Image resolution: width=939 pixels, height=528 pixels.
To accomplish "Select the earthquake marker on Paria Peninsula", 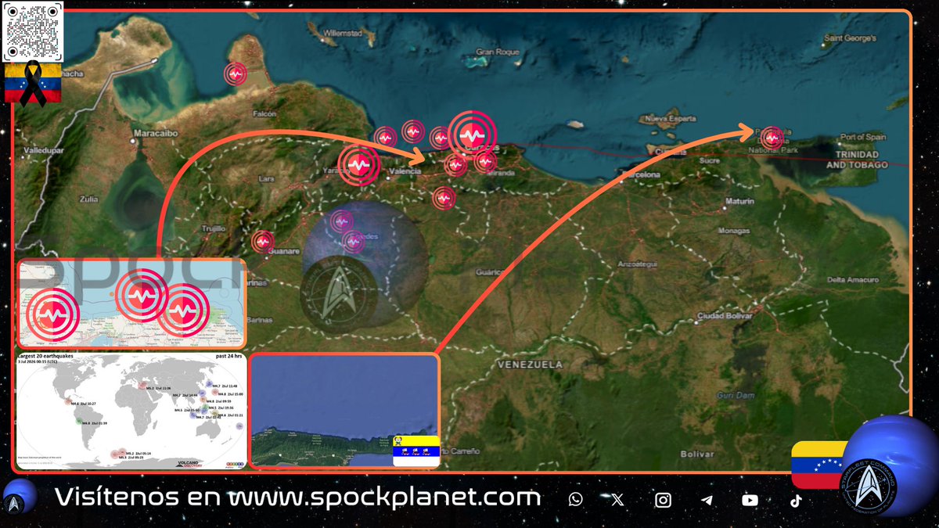I will click(x=772, y=138).
